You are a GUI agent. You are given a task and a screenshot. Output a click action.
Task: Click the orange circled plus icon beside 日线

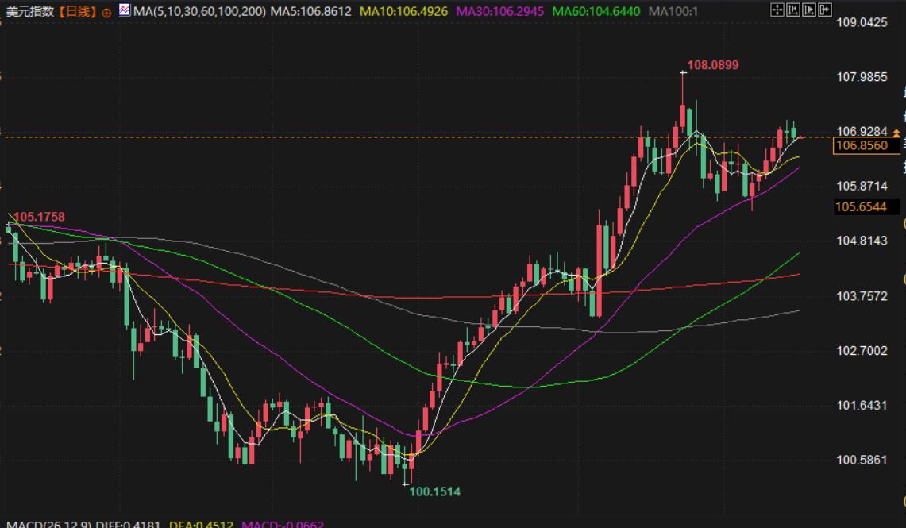pyautogui.click(x=106, y=13)
